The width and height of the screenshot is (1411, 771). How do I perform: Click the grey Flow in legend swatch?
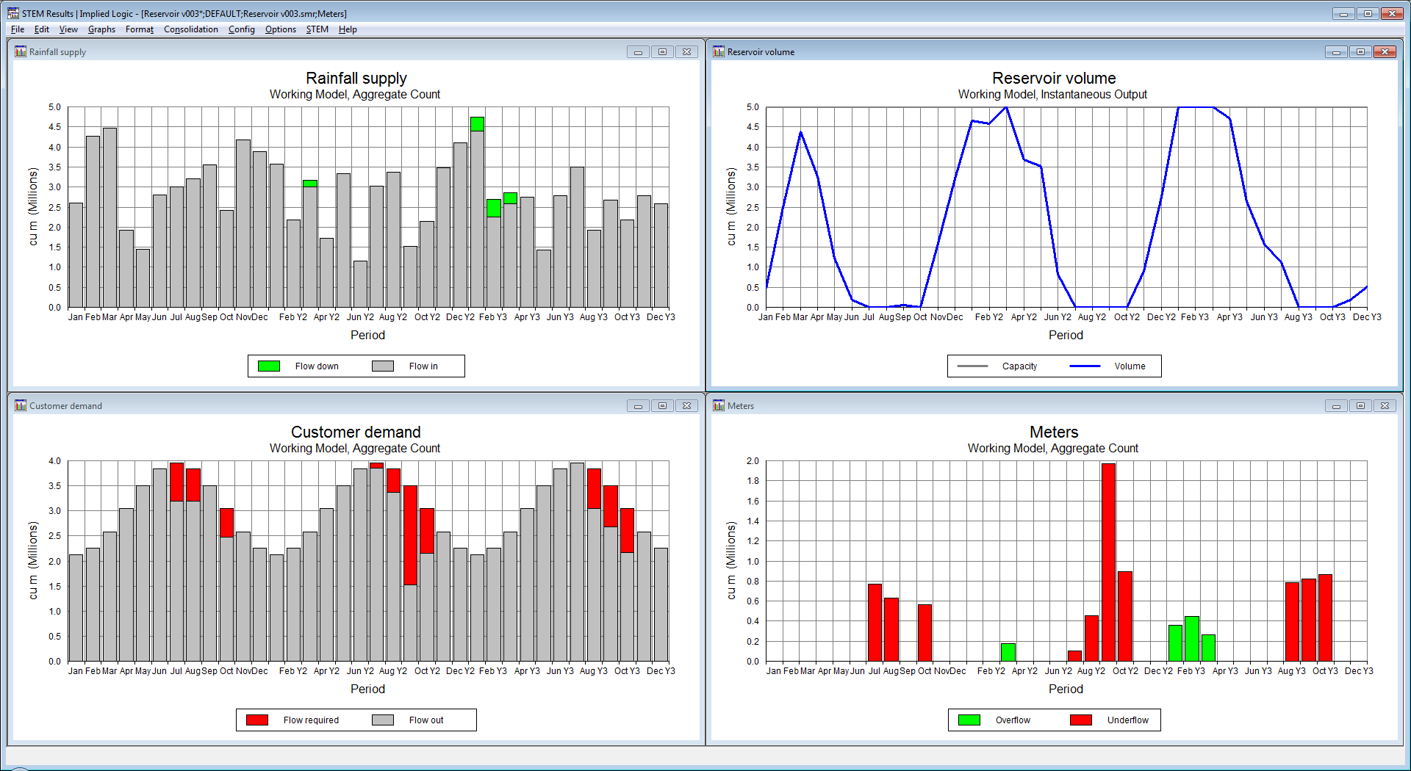coord(383,366)
